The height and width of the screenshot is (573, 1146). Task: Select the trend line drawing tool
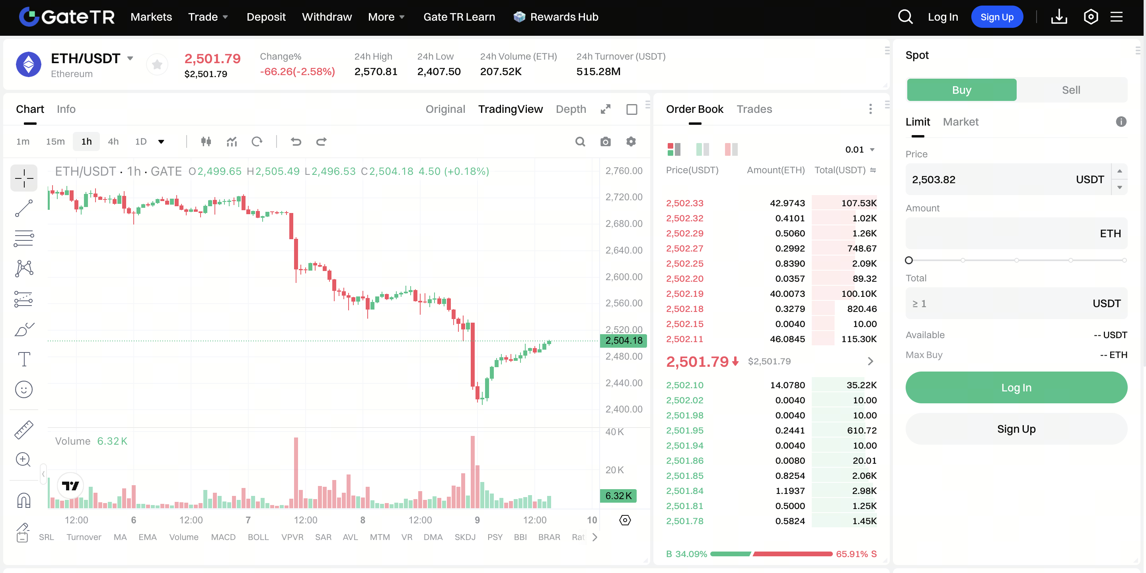(24, 208)
